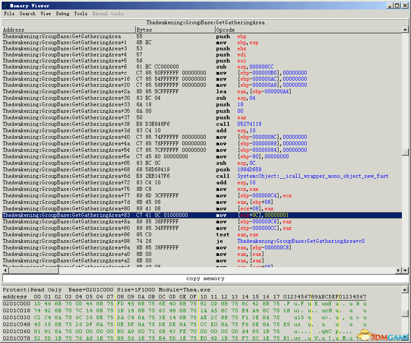Click the 'Protect:Read Only' status text
Screen dimensions: 411x343
pyautogui.click(x=32, y=290)
